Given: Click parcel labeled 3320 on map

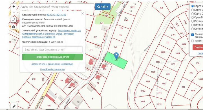Looking at the screenshot, I should pyautogui.click(x=164, y=83).
